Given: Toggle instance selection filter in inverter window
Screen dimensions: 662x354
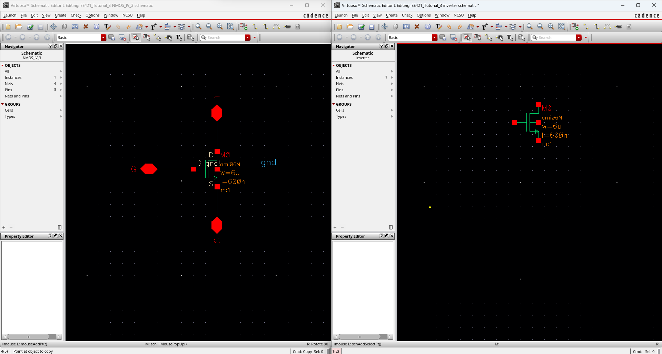Looking at the screenshot, I should click(478, 38).
